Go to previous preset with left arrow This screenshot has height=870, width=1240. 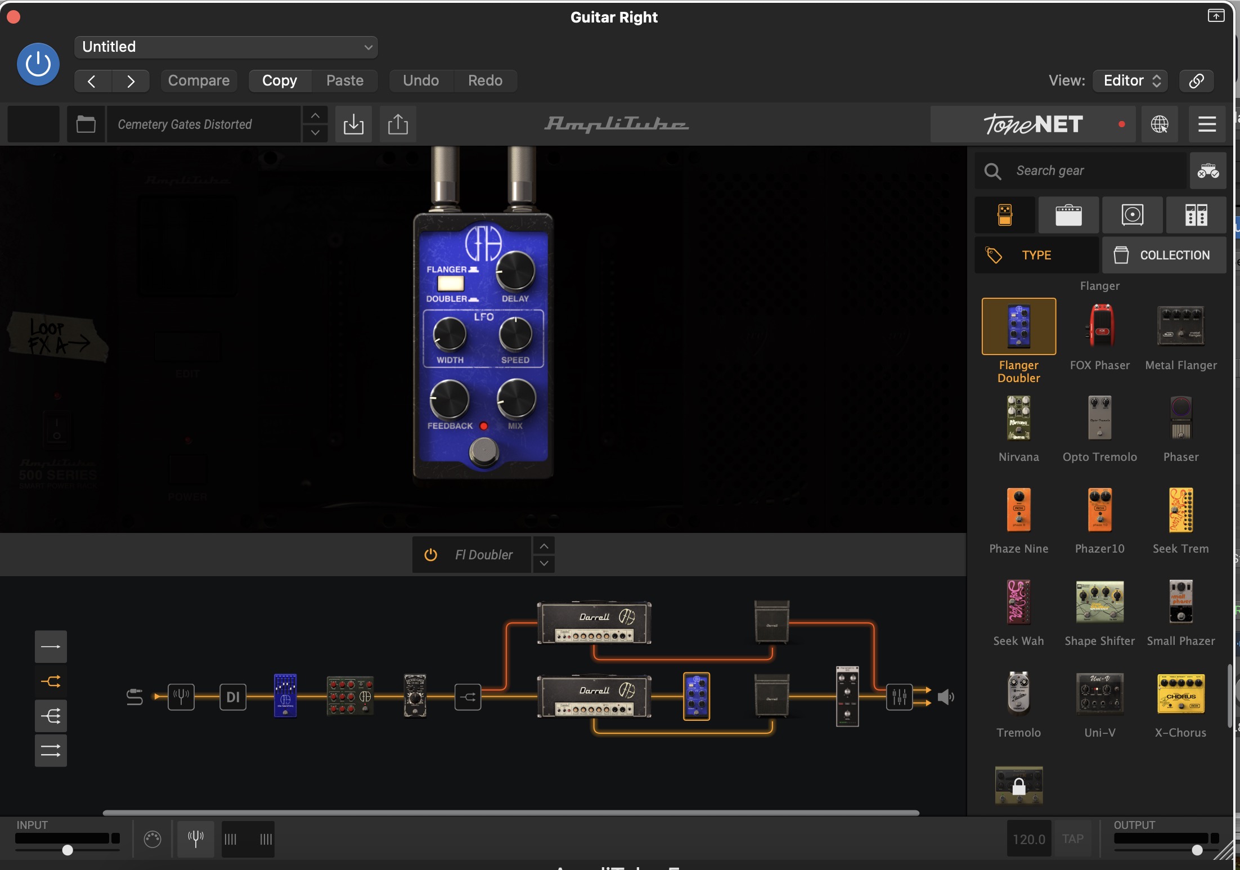pyautogui.click(x=92, y=81)
